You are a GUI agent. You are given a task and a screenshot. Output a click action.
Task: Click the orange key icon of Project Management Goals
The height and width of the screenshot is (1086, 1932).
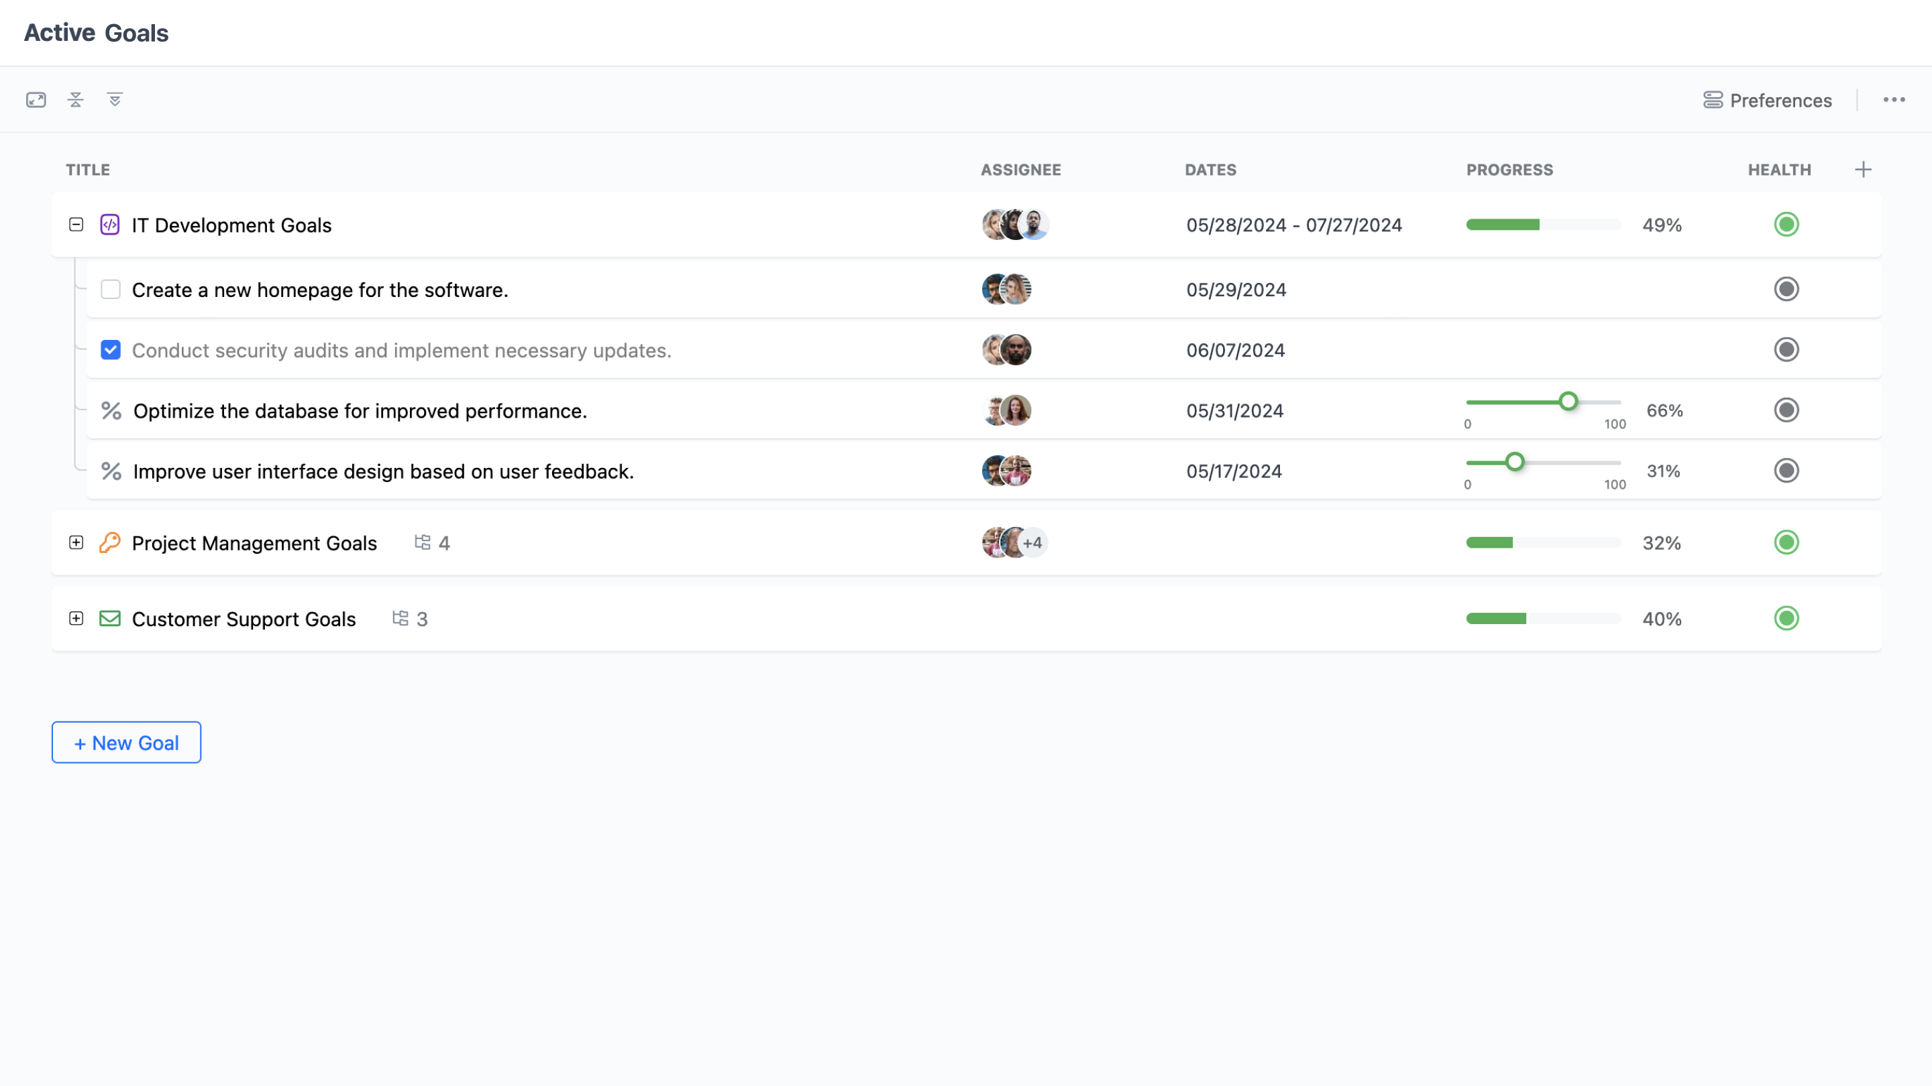109,542
